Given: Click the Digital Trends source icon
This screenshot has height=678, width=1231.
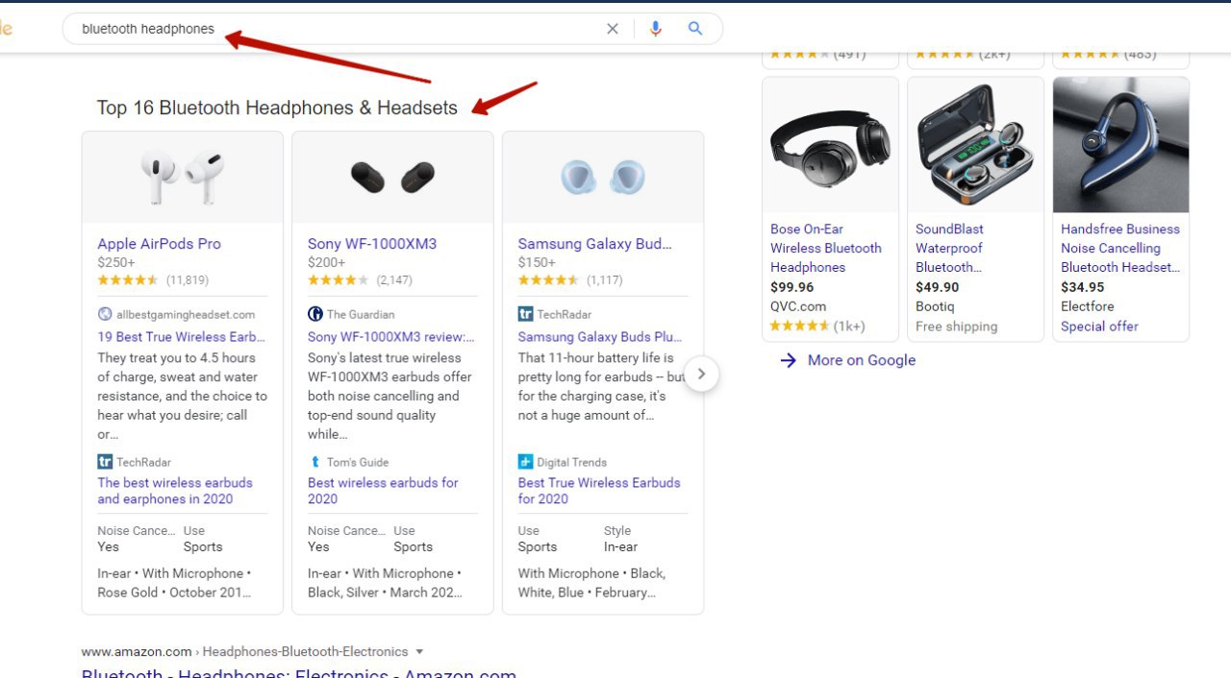Looking at the screenshot, I should (x=525, y=462).
